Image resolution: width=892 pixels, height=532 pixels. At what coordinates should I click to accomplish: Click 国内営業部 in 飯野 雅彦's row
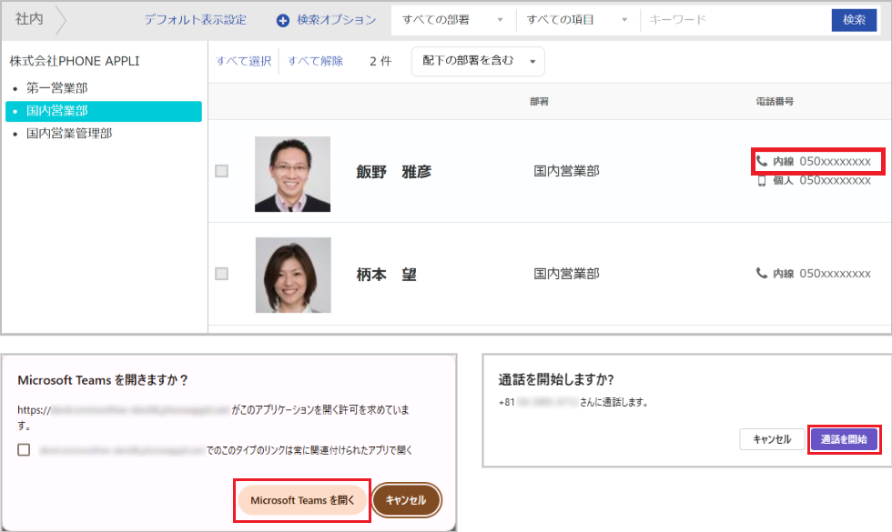tap(566, 171)
